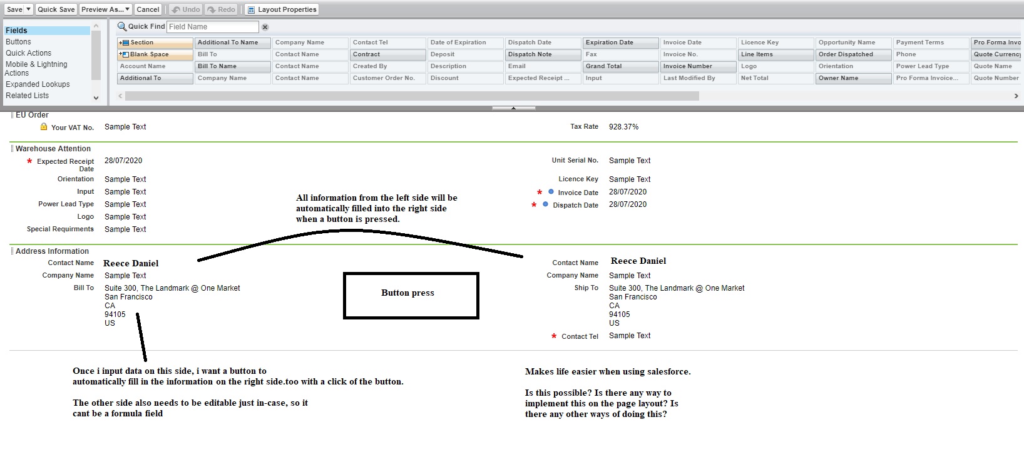Viewport: 1024px width, 467px height.
Task: Click the Undo arrow icon
Action: click(176, 9)
